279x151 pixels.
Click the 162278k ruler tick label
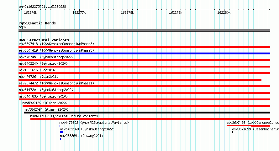point(127,13)
